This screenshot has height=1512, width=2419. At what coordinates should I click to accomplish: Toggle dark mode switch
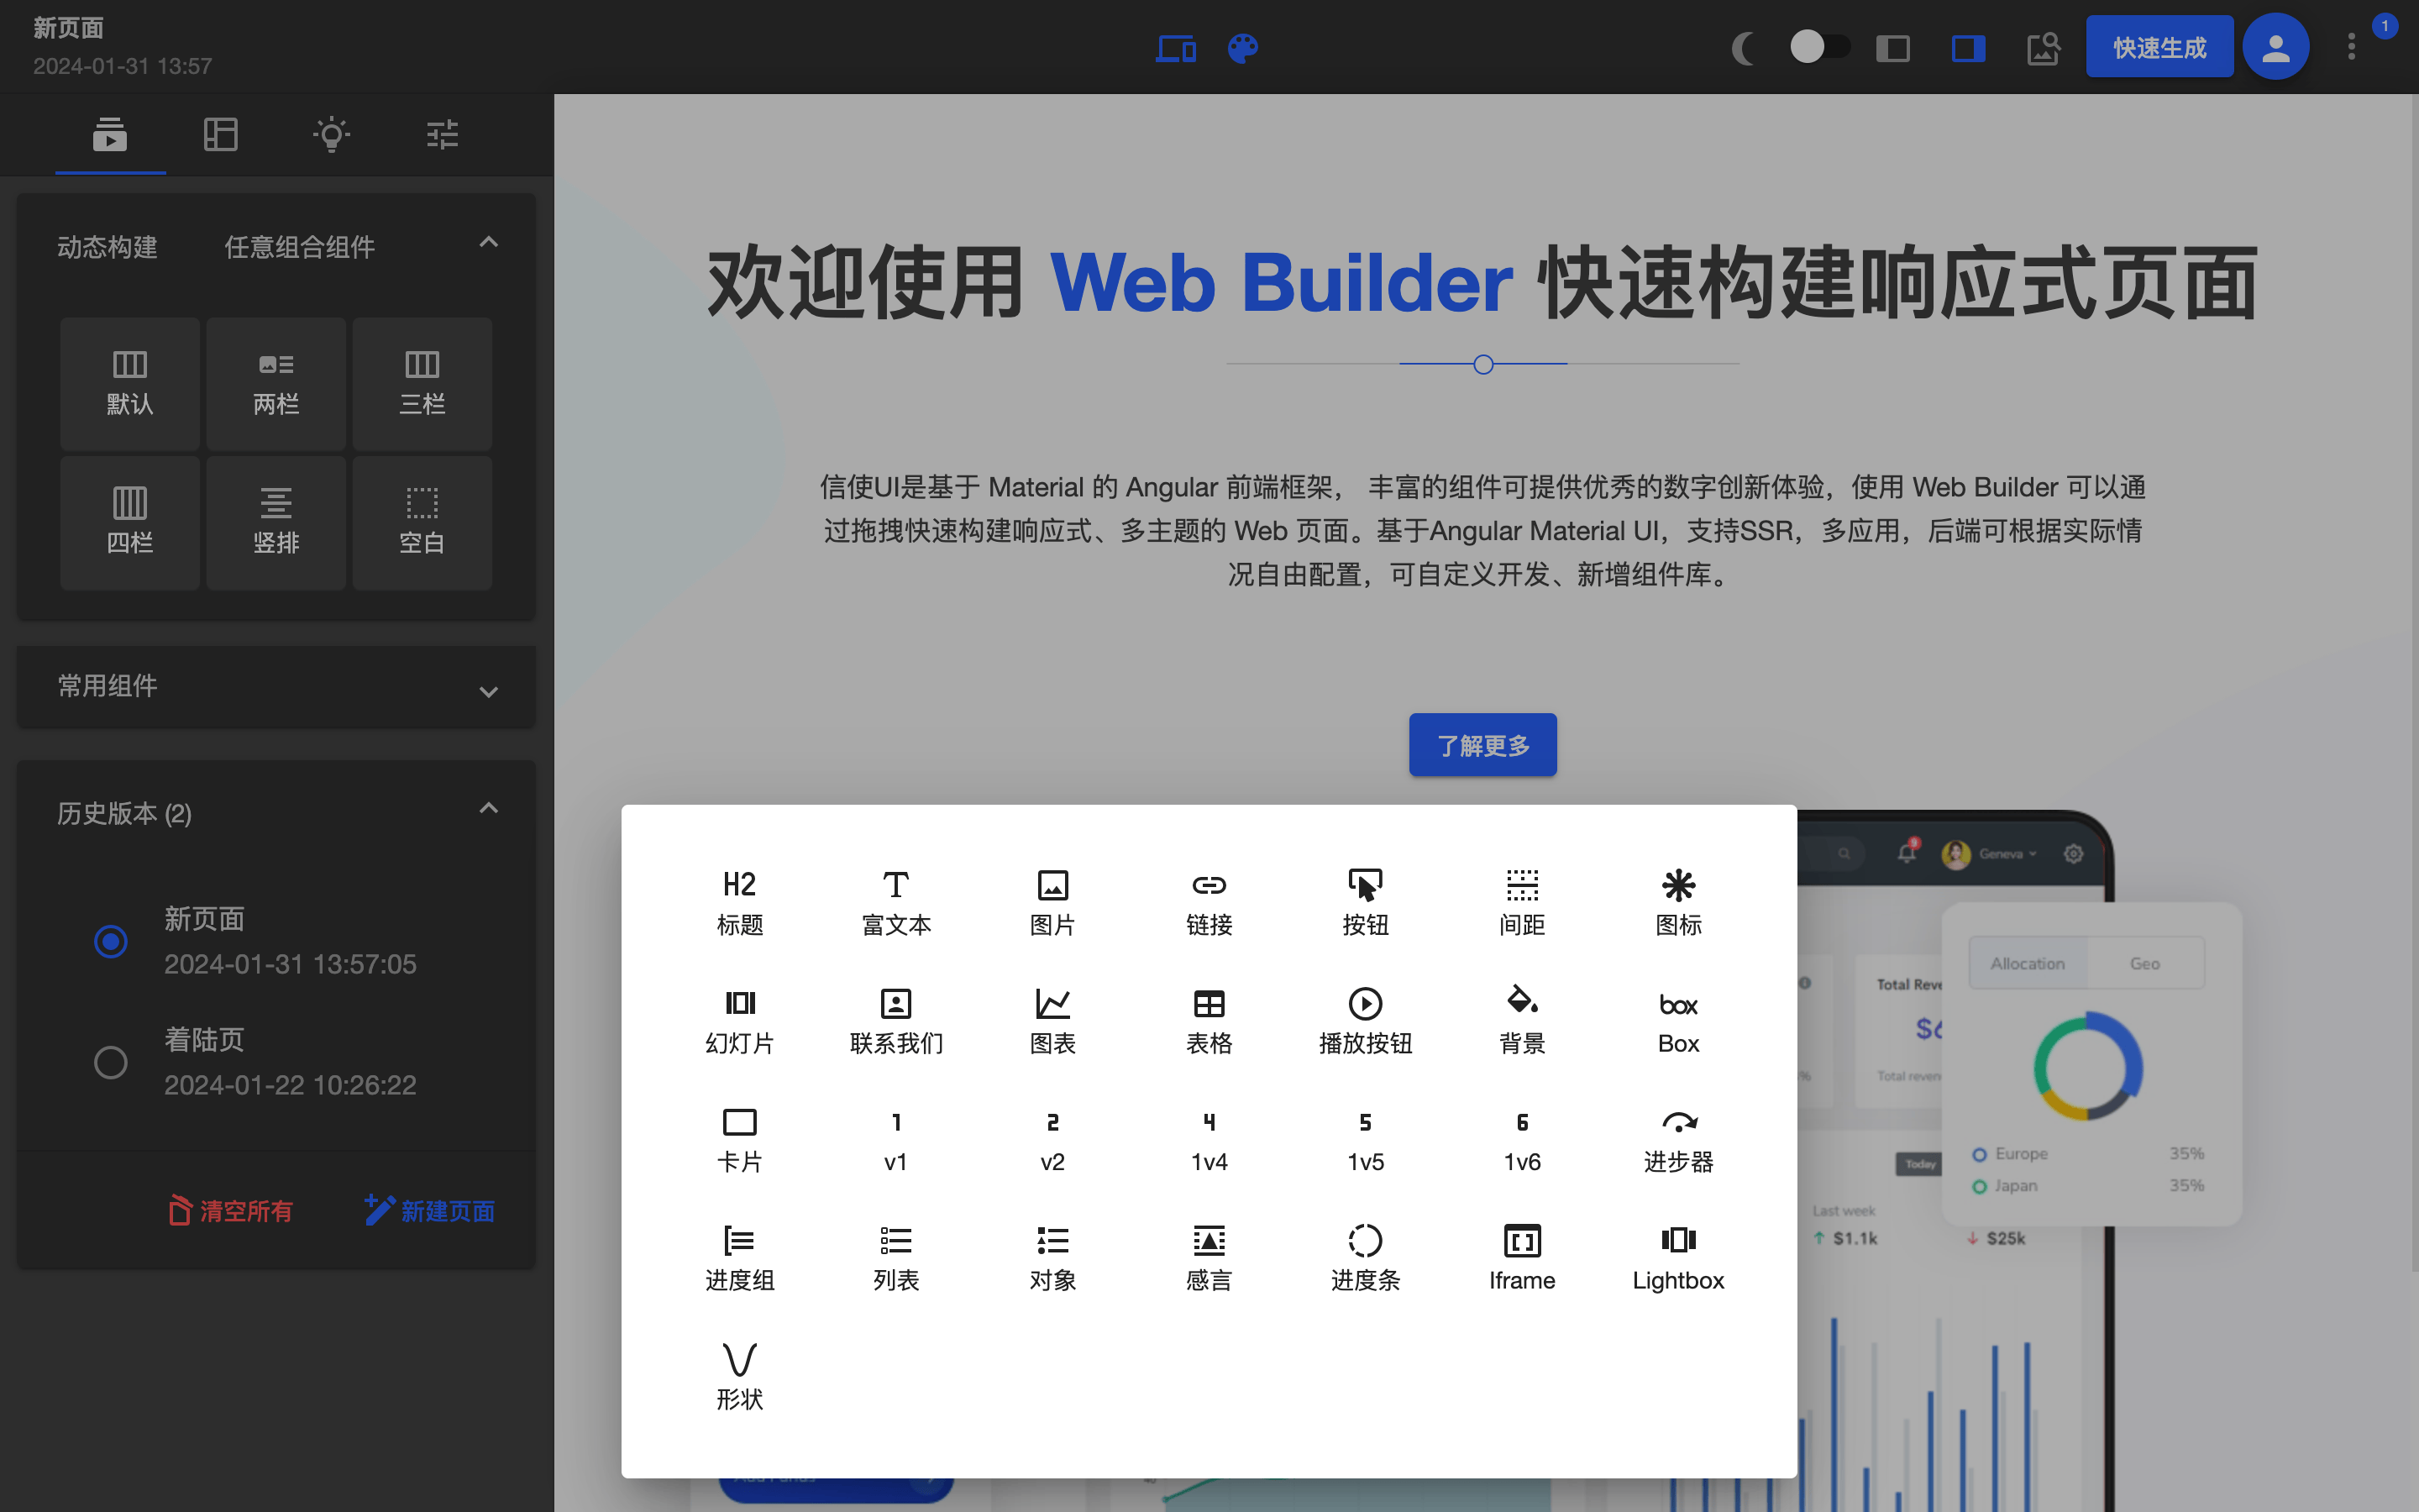point(1819,45)
